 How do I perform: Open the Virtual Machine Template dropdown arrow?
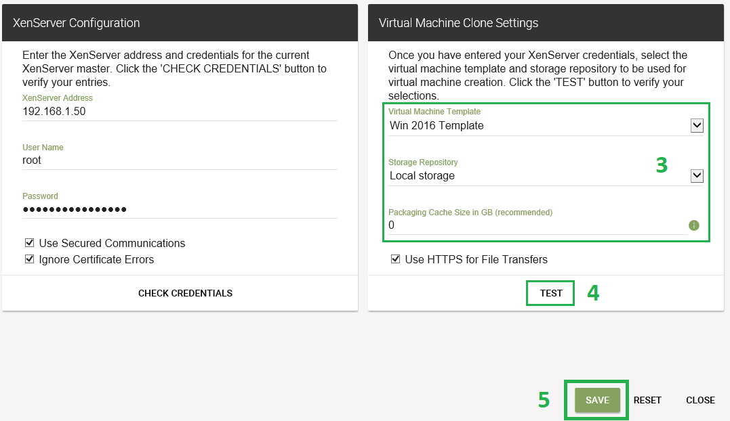[696, 125]
